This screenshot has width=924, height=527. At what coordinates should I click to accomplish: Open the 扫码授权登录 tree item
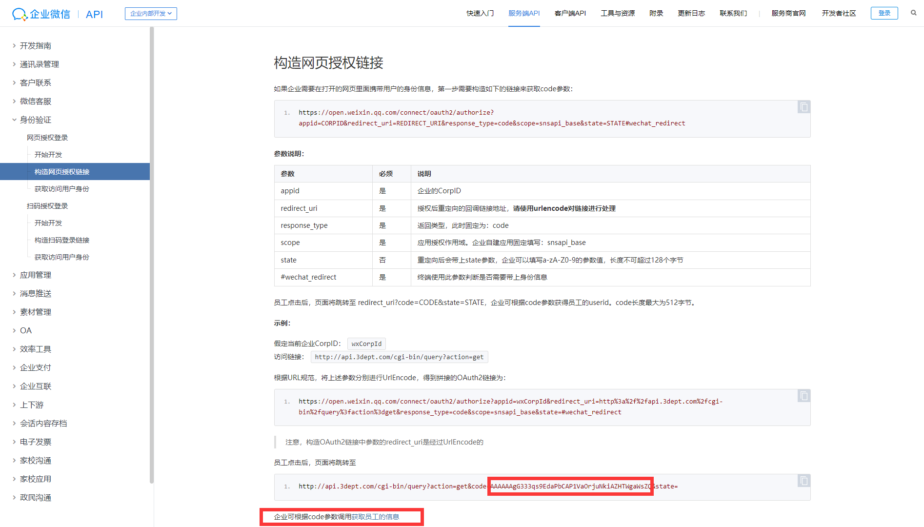47,206
